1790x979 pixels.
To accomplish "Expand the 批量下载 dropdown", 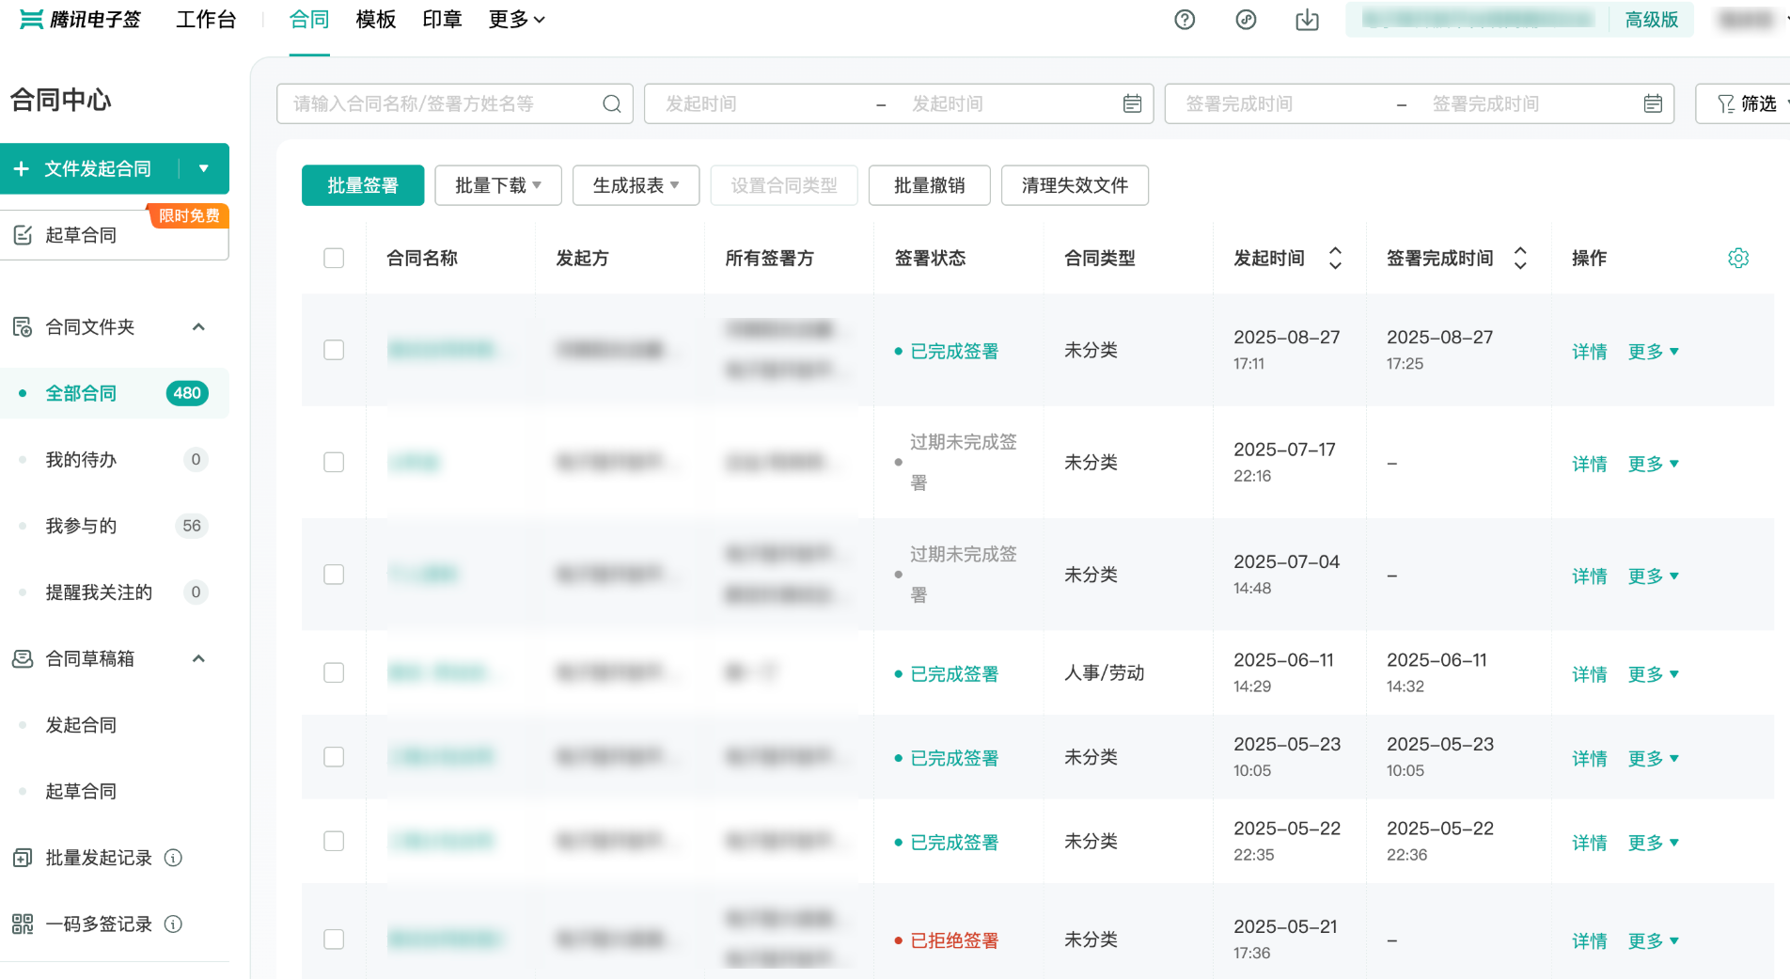I will coord(497,185).
